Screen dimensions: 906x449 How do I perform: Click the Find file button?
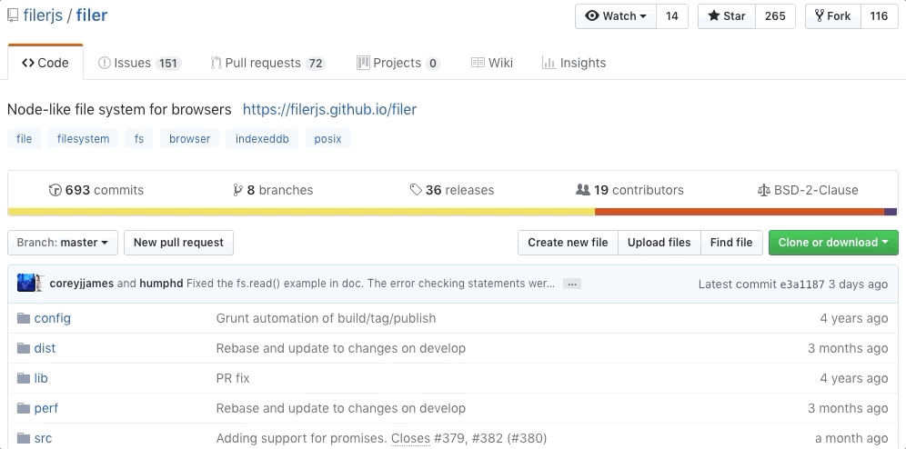[x=731, y=243]
